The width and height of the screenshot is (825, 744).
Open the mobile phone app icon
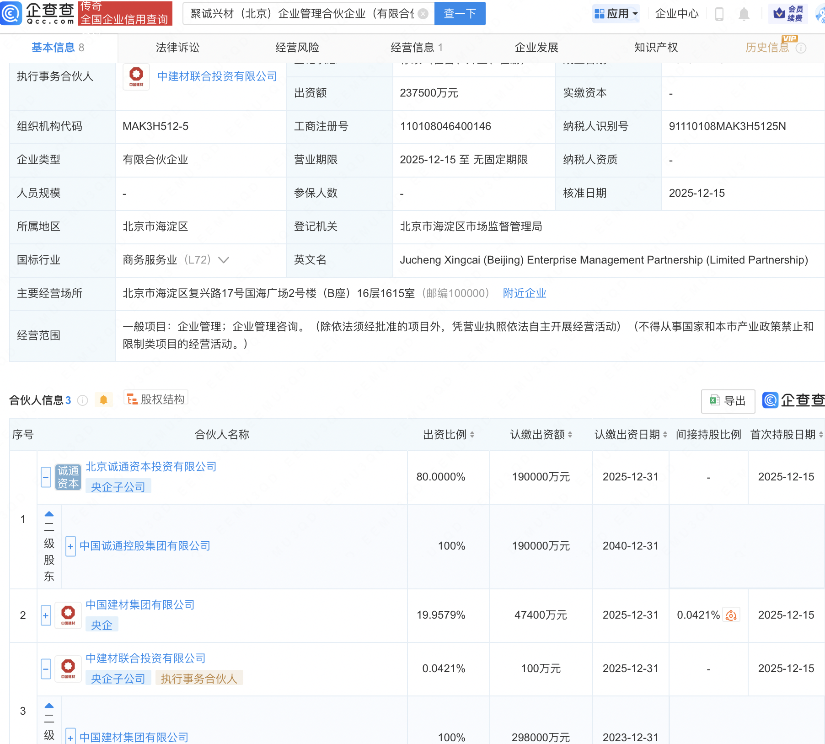coord(719,14)
